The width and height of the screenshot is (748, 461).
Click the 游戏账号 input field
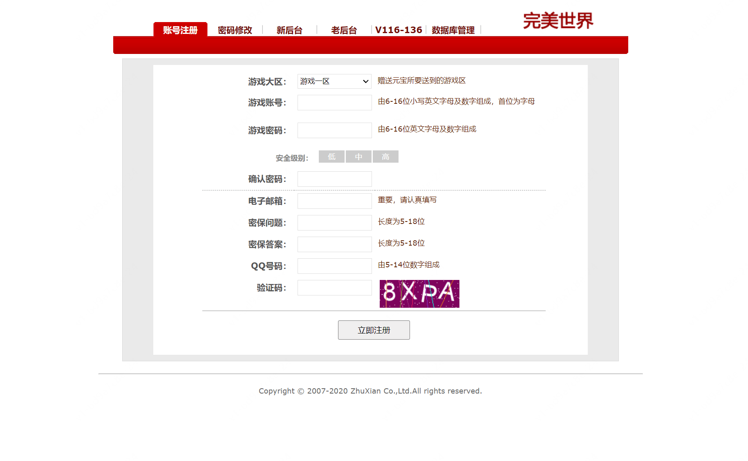[334, 103]
